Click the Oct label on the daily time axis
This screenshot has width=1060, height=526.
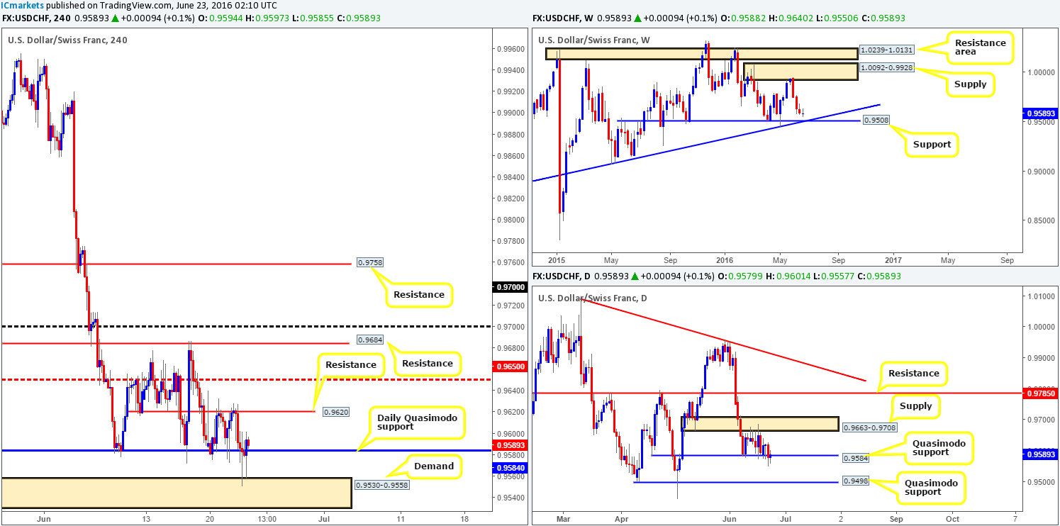(952, 518)
